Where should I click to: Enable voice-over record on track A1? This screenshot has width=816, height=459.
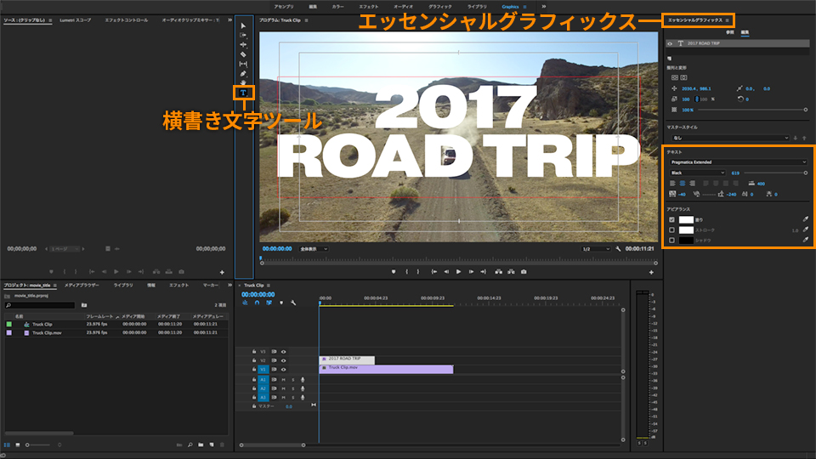303,380
